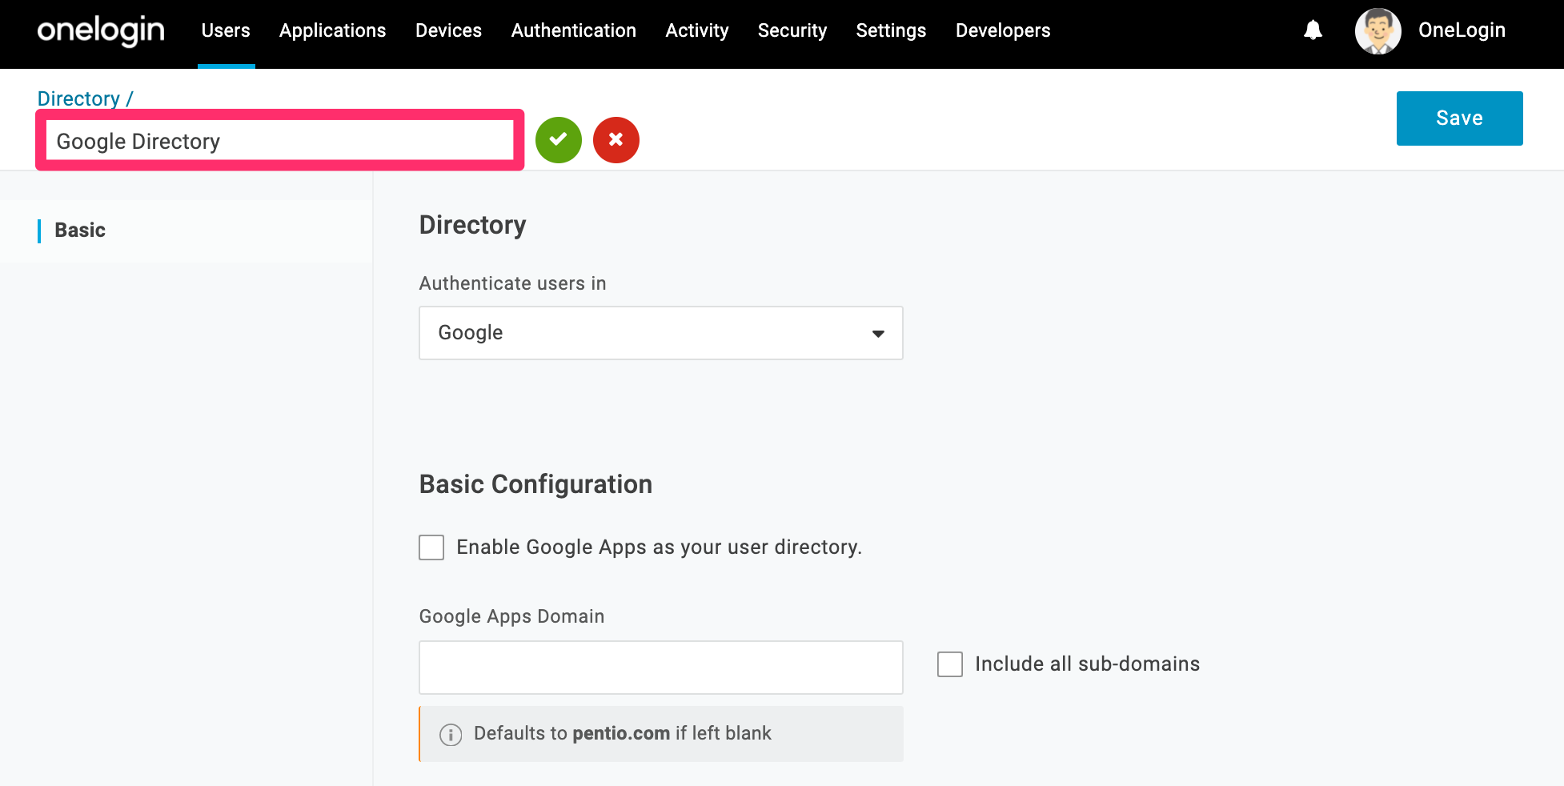Viewport: 1564px width, 786px height.
Task: Click the Google Apps Domain label
Action: [x=511, y=616]
